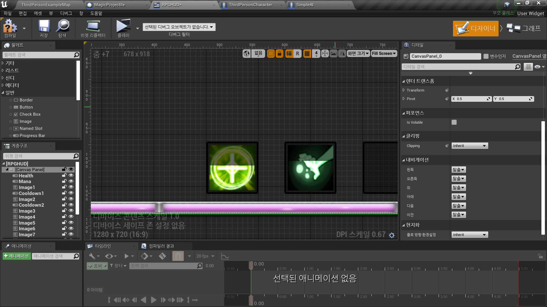Toggle visibility of the Cooldown2 widget
This screenshot has height=307, width=547.
pos(71,205)
